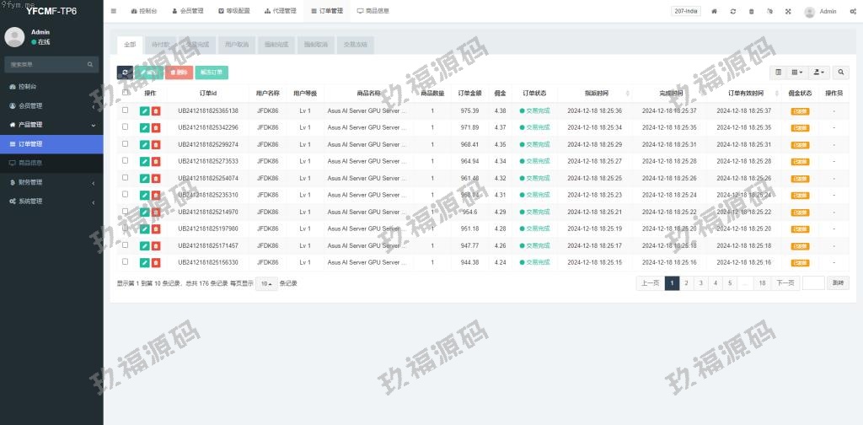This screenshot has height=425, width=863.
Task: Click the red delete icon for order UB2412181825342296
Action: [x=156, y=127]
